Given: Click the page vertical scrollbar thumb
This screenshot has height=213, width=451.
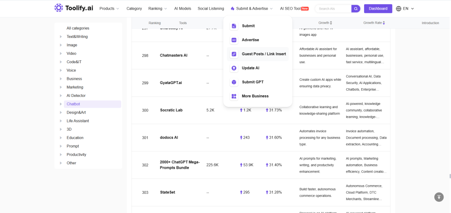Looking at the screenshot, I should pos(450,176).
